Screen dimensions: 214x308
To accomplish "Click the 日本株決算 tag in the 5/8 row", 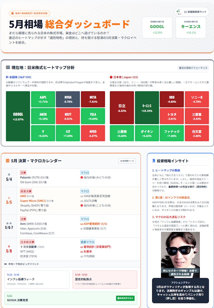I will (27, 242).
